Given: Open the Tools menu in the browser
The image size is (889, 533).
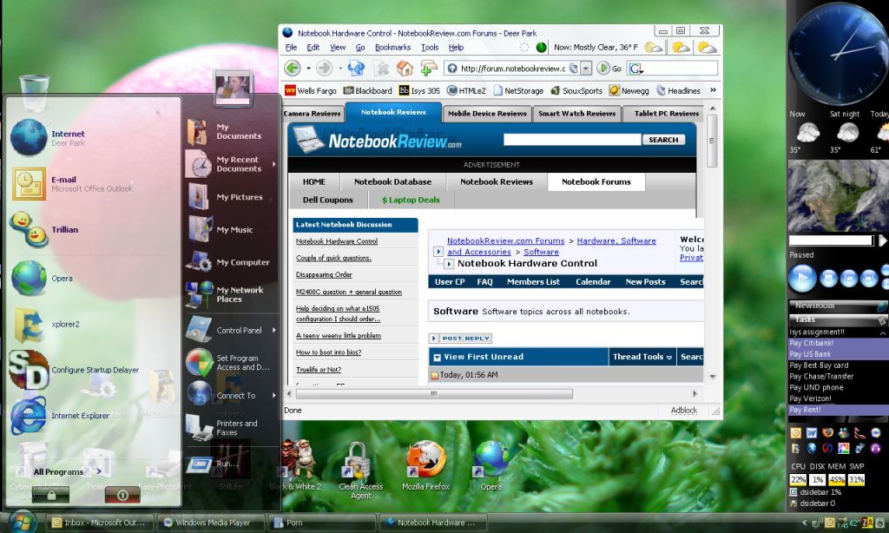Looking at the screenshot, I should pos(429,48).
